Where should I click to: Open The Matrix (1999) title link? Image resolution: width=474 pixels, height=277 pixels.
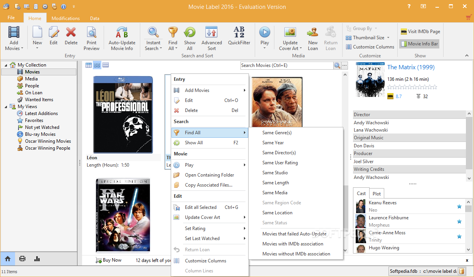(x=411, y=67)
